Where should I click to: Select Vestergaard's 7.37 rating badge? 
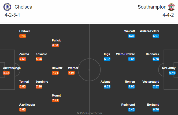(x=156, y=86)
